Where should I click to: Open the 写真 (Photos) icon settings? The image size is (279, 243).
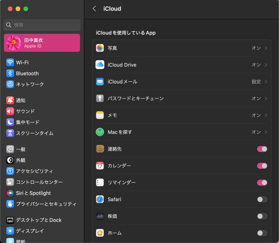pos(100,48)
